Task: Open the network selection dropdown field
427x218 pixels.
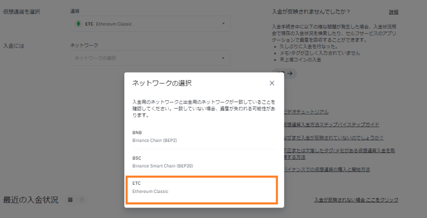Action: pyautogui.click(x=150, y=58)
